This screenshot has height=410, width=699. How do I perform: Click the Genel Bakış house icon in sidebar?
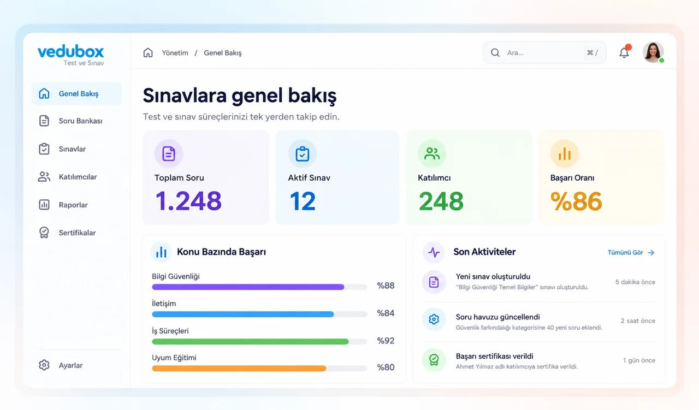(x=44, y=93)
